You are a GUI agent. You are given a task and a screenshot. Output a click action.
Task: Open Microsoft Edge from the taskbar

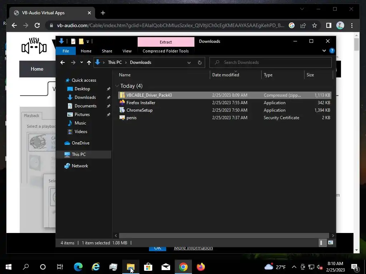(x=78, y=267)
